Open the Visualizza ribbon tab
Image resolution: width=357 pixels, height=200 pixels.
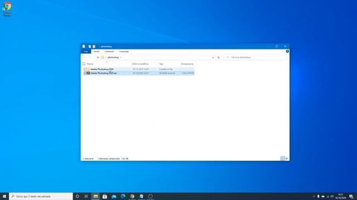[x=124, y=52]
